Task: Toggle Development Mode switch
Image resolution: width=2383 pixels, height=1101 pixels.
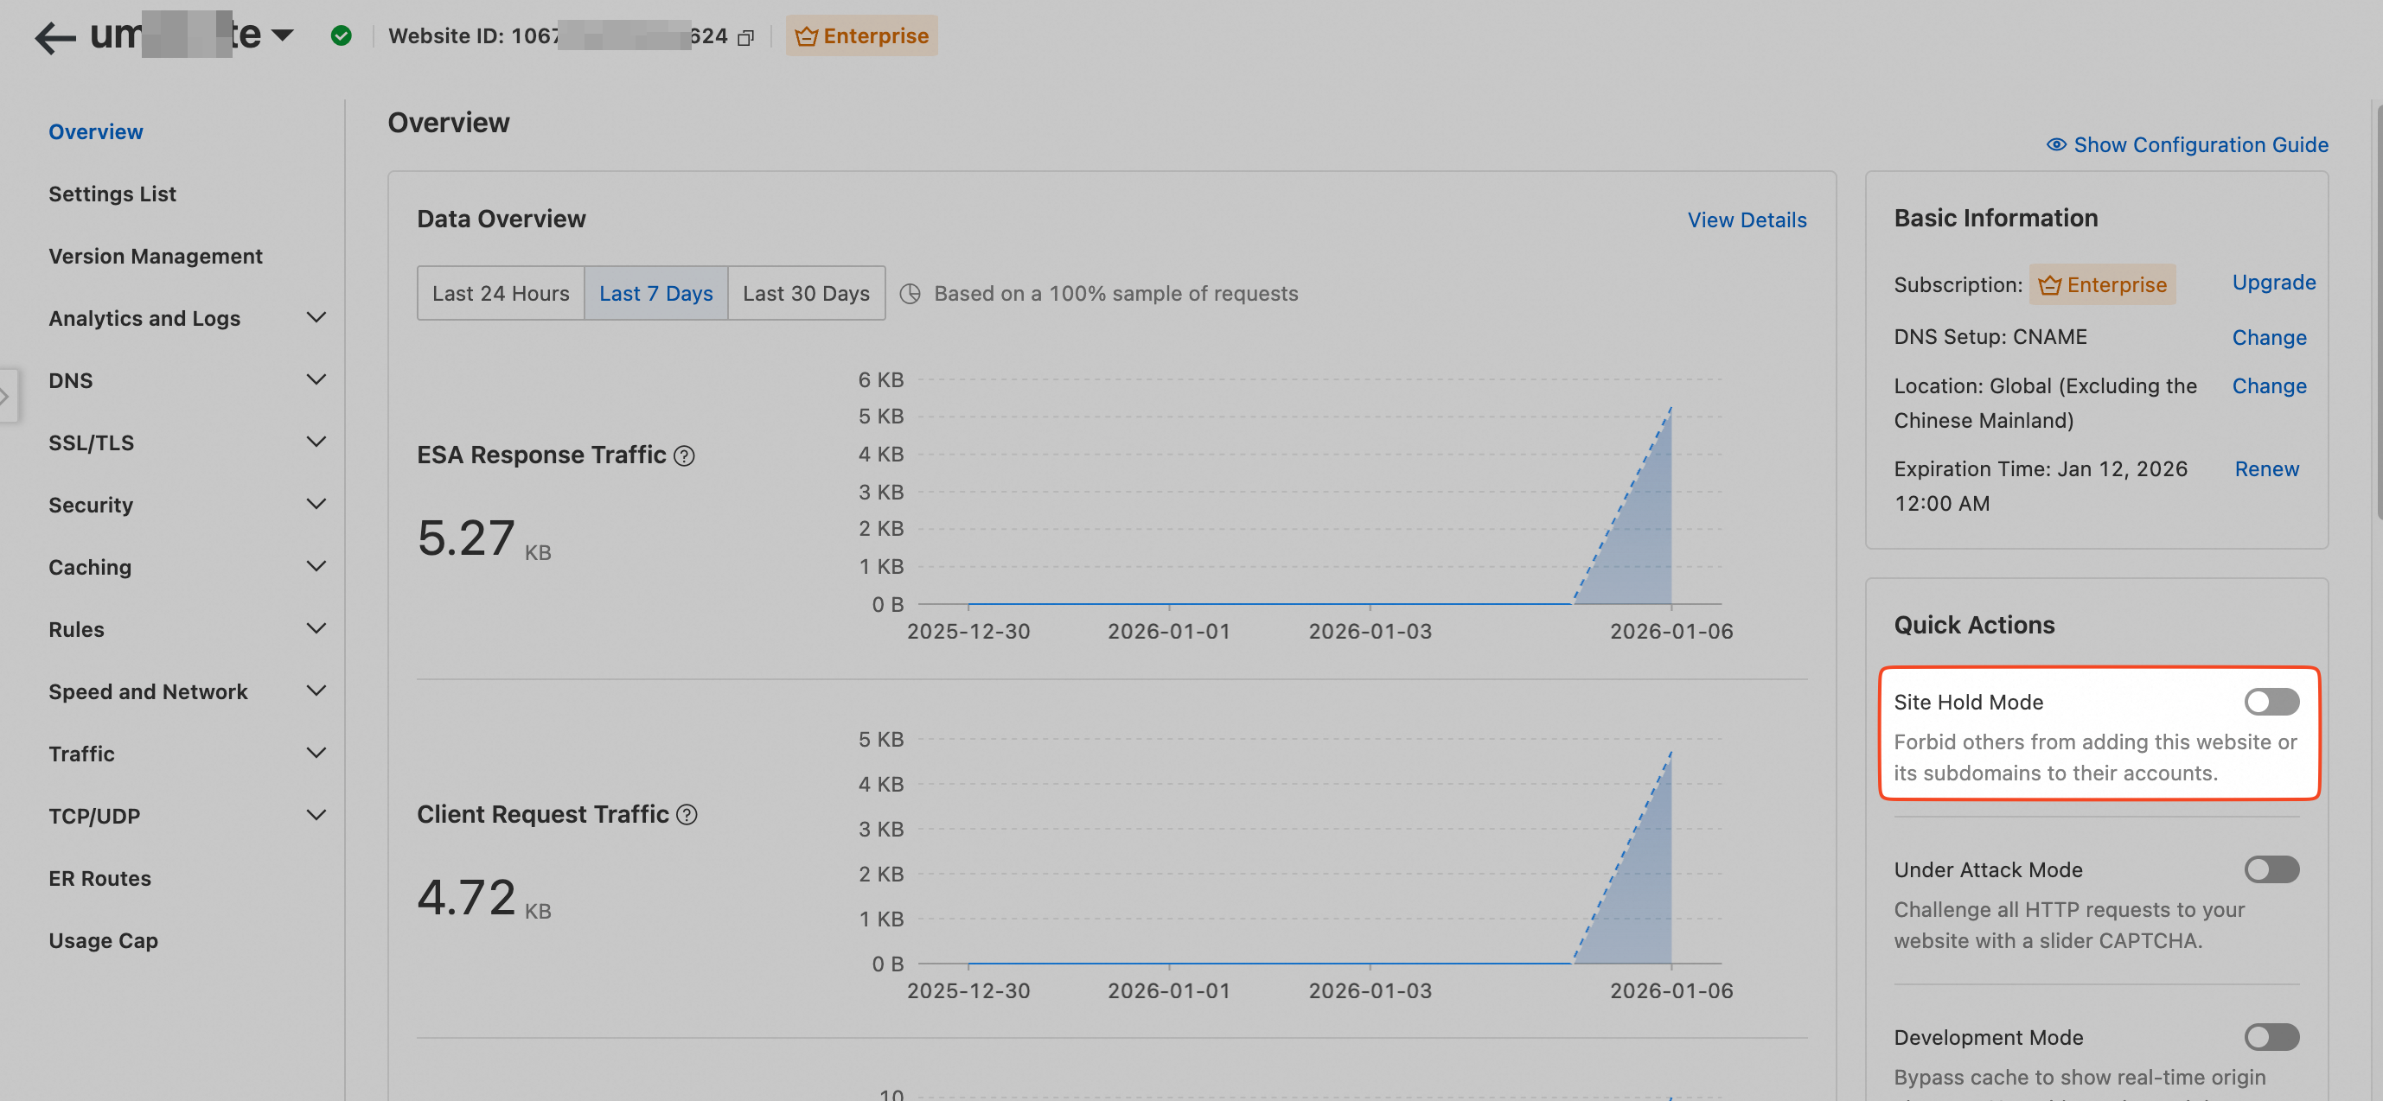Action: 2271,1036
